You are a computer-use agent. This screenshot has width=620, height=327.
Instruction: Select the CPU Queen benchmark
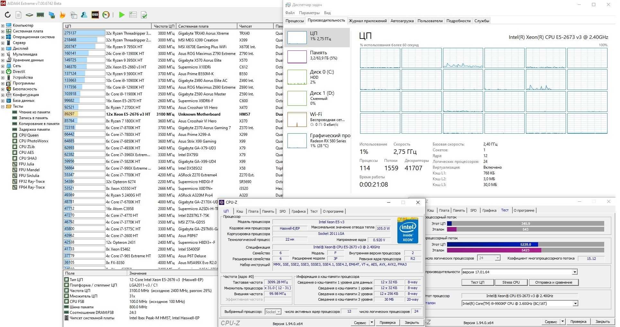(29, 135)
